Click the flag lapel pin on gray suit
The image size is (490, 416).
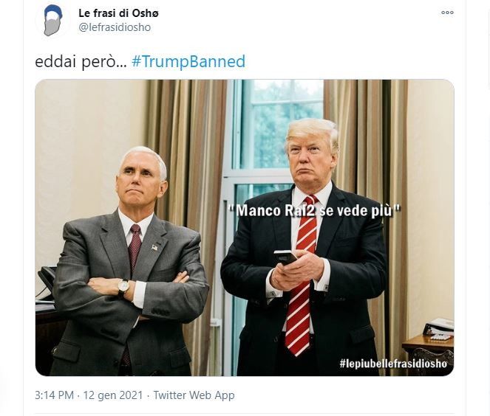(x=154, y=247)
